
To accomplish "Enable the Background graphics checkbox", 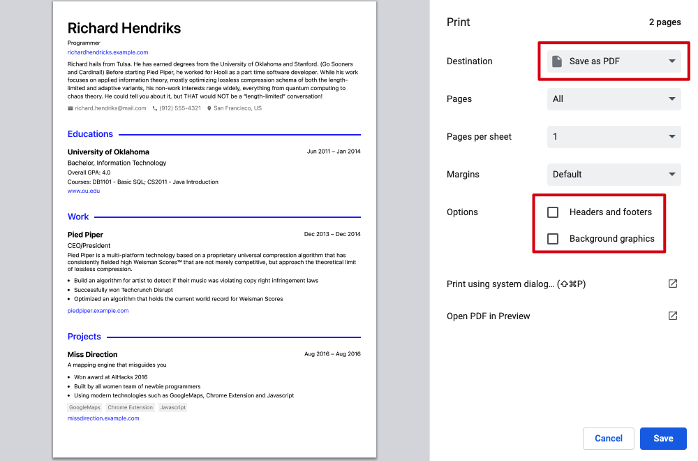I will coord(553,239).
